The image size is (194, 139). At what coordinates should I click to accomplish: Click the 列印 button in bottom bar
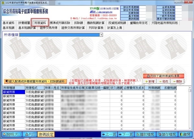click(30, 134)
